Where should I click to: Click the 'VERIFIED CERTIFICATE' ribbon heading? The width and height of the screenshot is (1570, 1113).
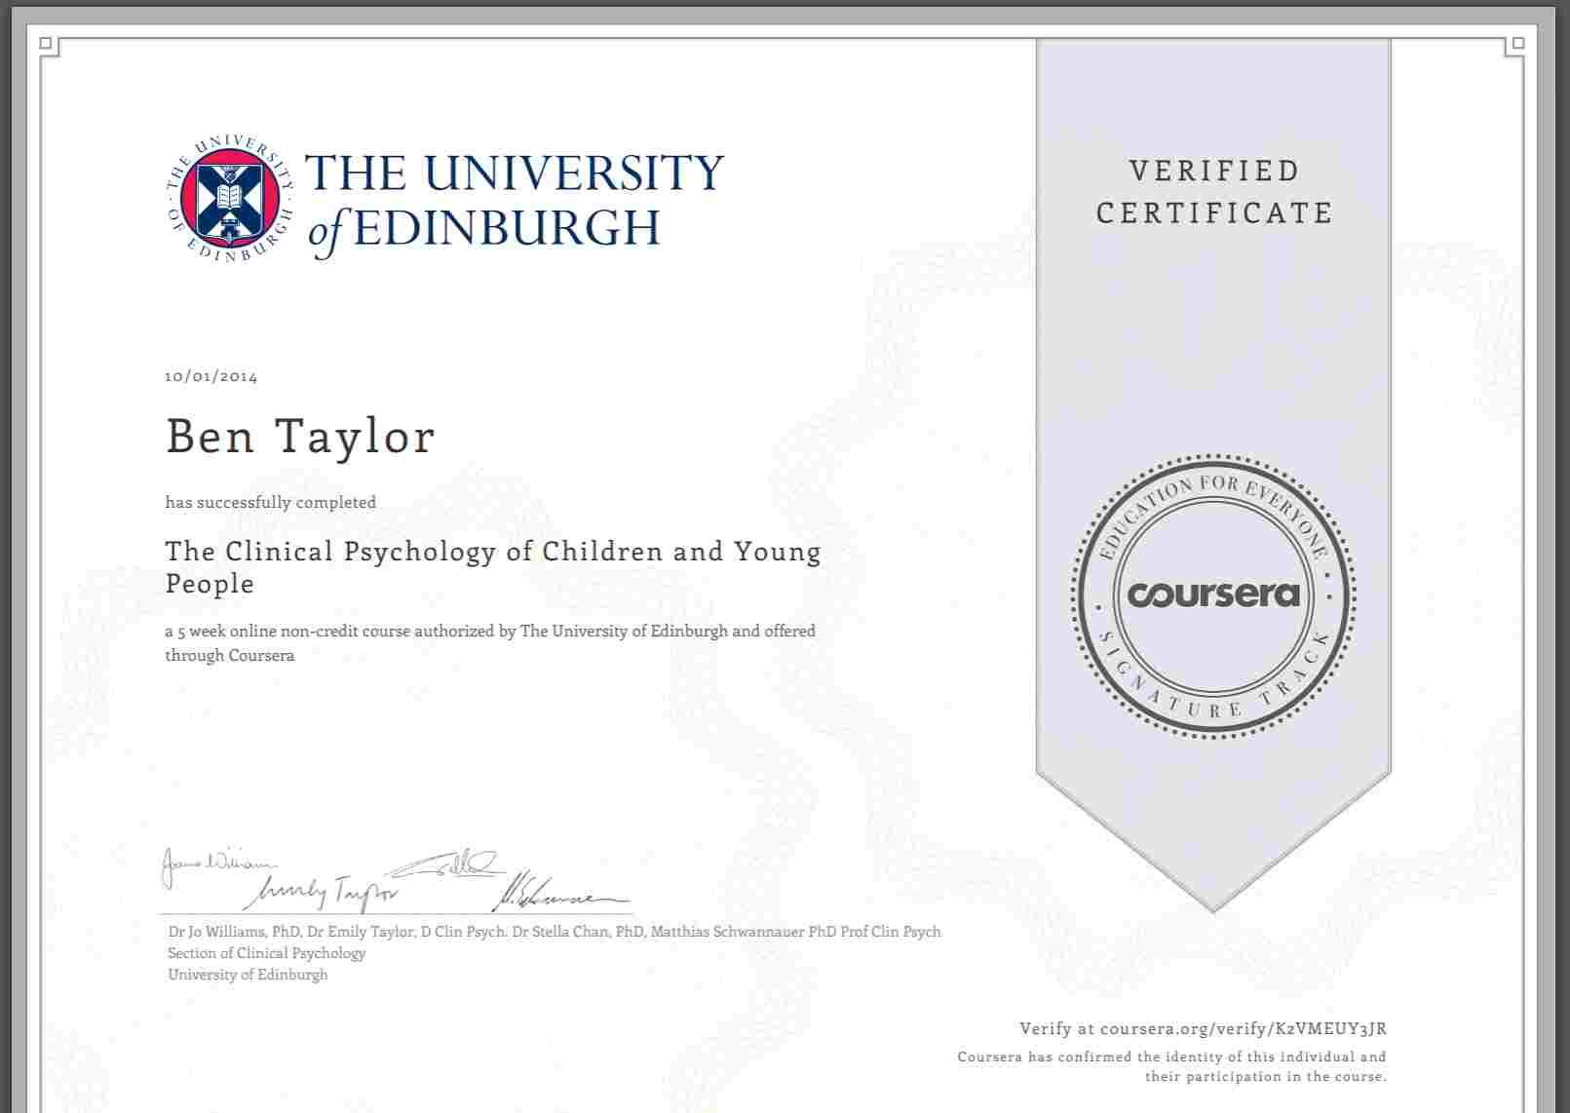[1214, 192]
